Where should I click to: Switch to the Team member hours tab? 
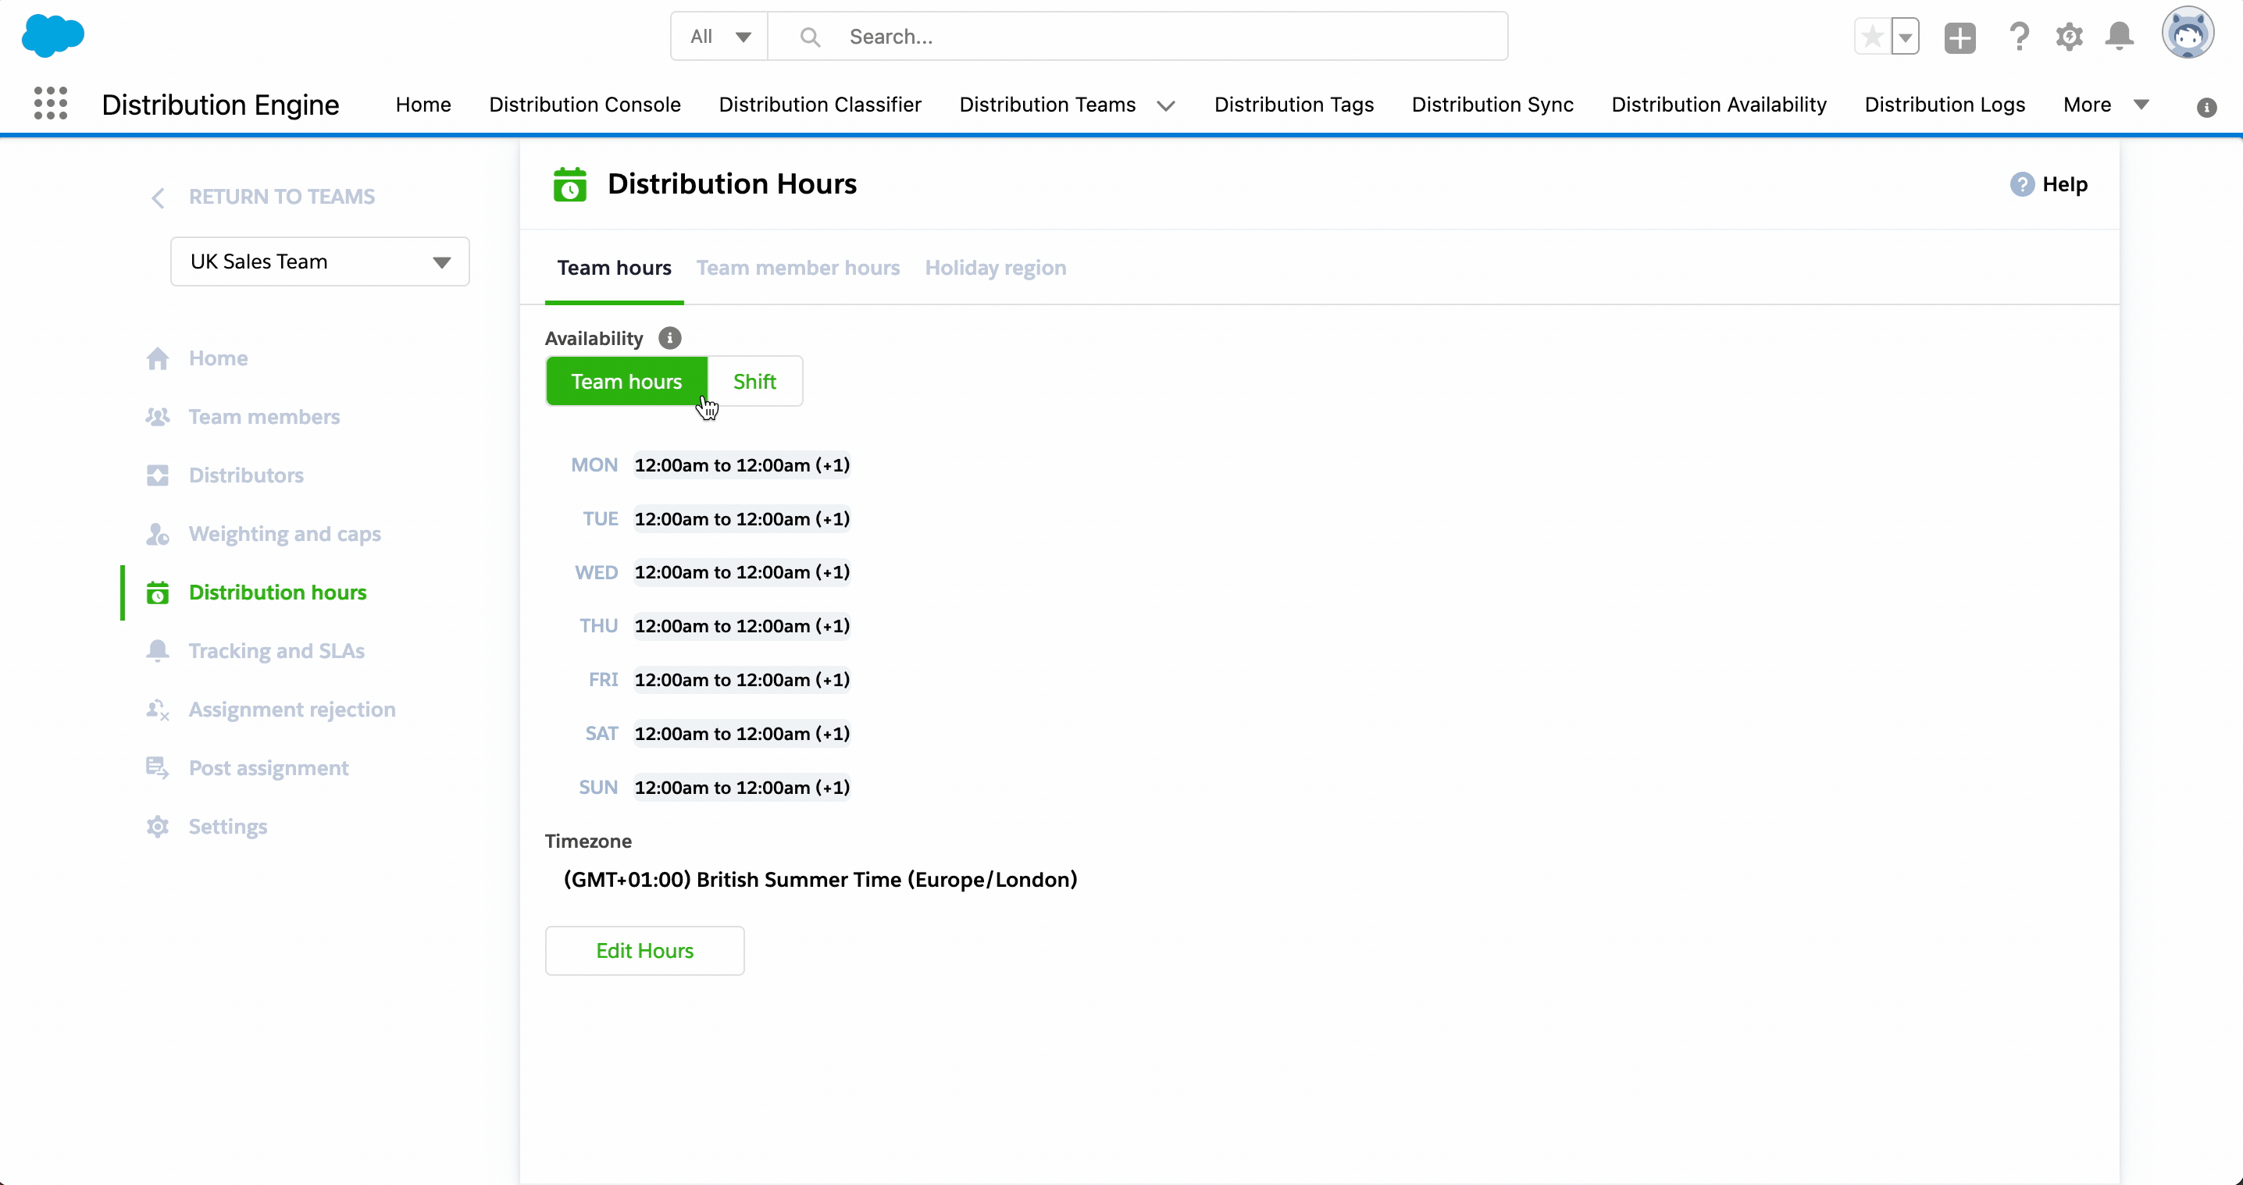(x=797, y=268)
